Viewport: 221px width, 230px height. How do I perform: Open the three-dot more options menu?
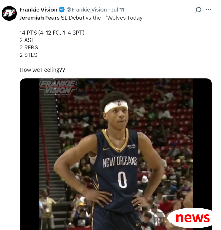[209, 10]
